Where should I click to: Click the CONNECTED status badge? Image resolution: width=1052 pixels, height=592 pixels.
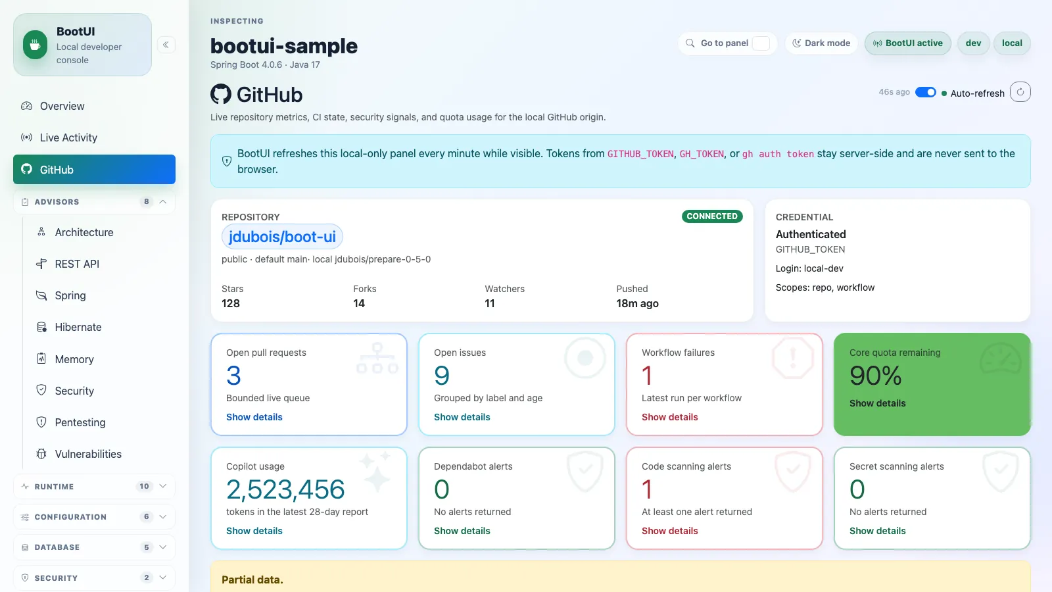712,216
